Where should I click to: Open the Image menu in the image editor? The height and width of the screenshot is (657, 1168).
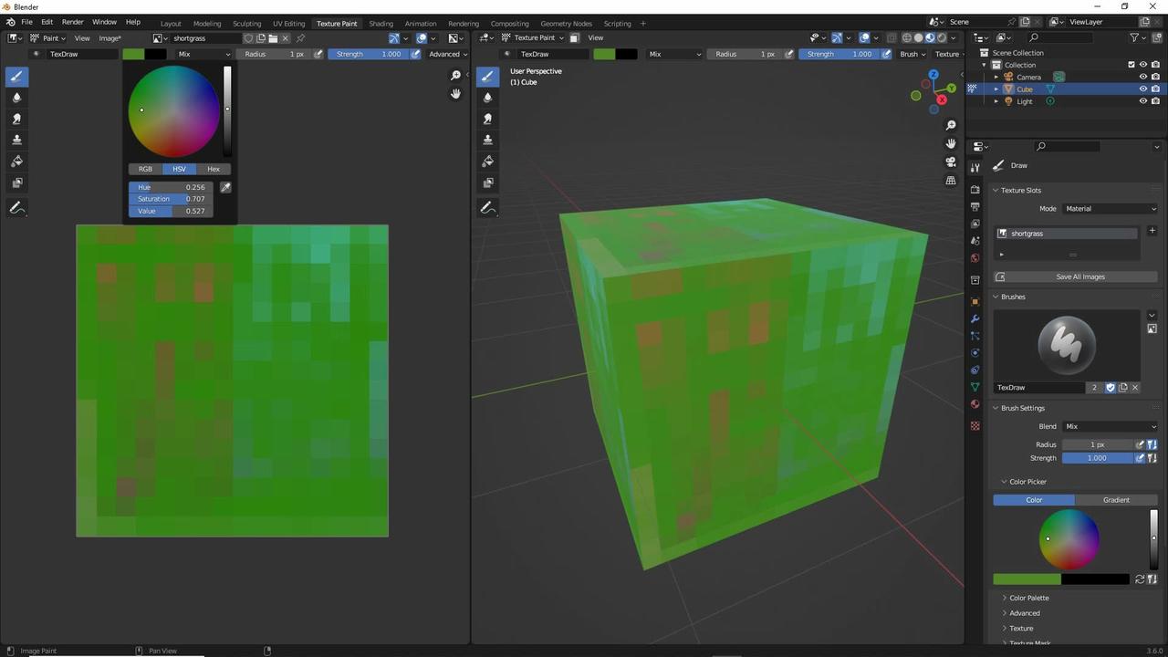(x=109, y=38)
